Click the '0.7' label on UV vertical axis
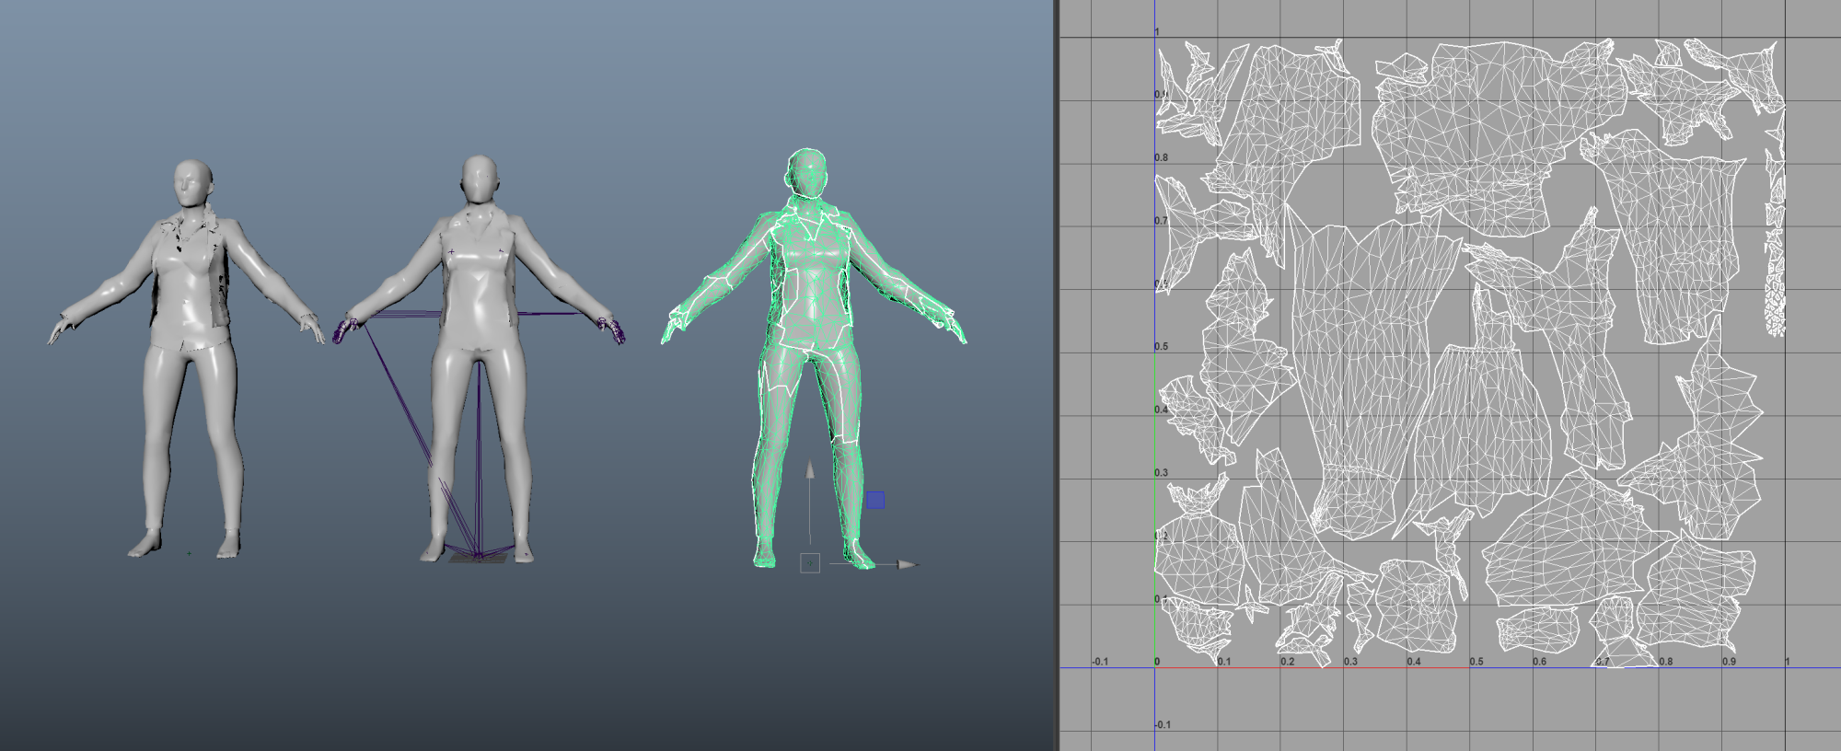This screenshot has height=751, width=1841. (1161, 221)
